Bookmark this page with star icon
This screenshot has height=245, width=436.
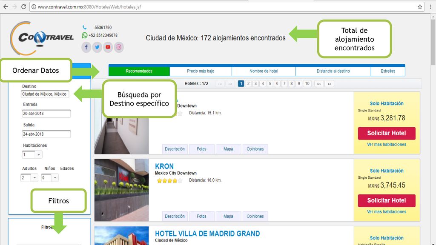click(x=420, y=7)
